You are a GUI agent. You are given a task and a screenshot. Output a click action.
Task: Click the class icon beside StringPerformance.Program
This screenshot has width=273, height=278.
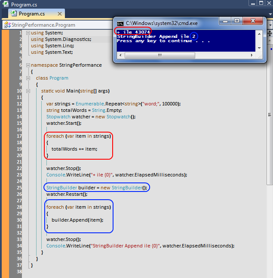(x=7, y=25)
